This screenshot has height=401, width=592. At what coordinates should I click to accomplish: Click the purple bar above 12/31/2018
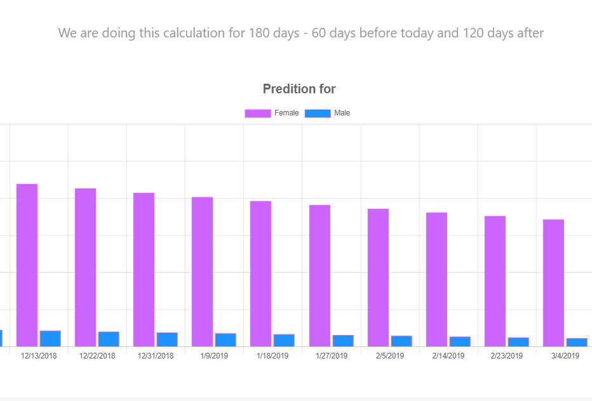pyautogui.click(x=144, y=270)
